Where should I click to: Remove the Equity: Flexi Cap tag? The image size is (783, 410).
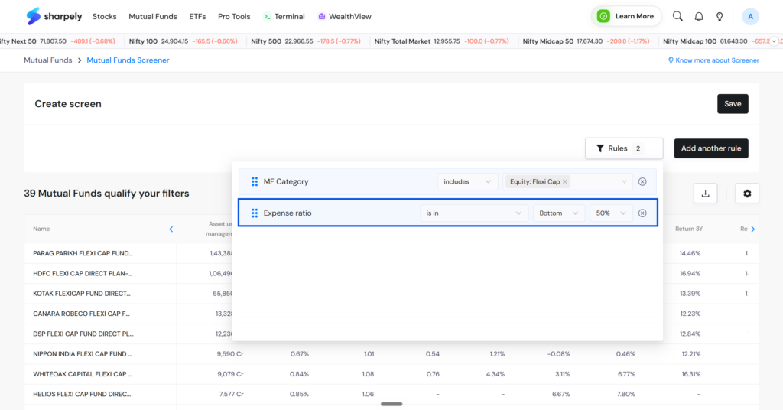click(565, 182)
